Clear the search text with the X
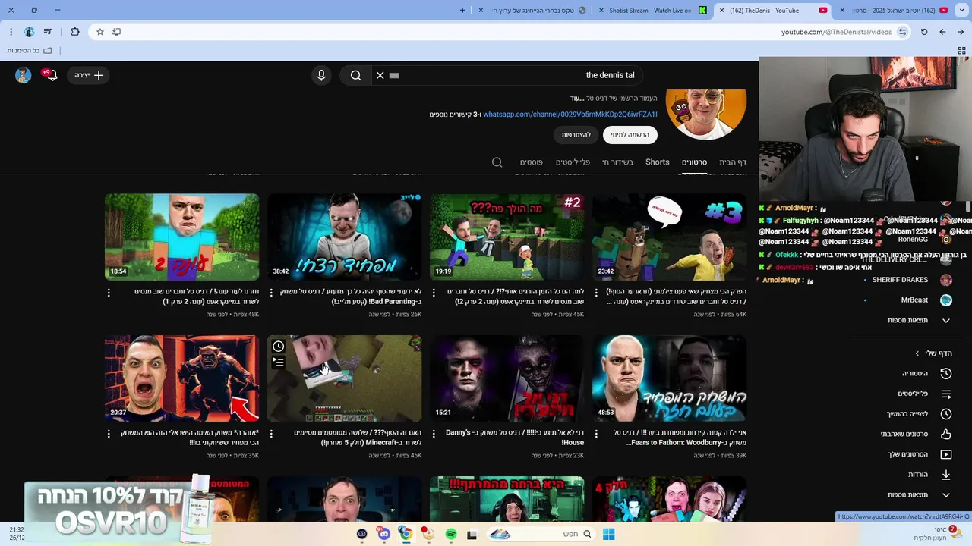 (380, 75)
